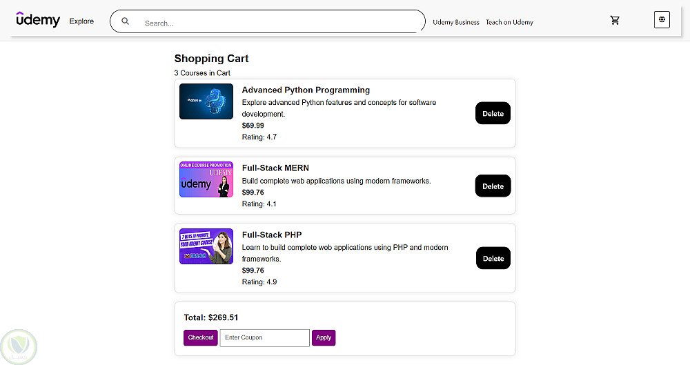Image resolution: width=690 pixels, height=365 pixels.
Task: Click the Full-Stack PHP course title
Action: click(271, 235)
